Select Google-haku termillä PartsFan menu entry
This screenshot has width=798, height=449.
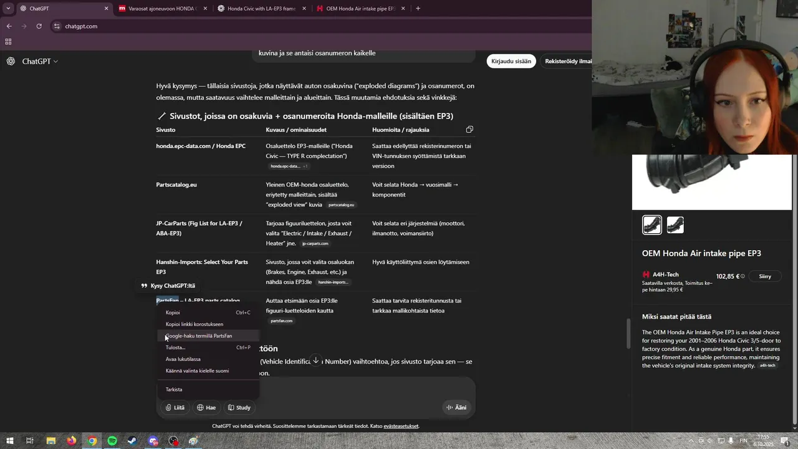tap(208, 336)
